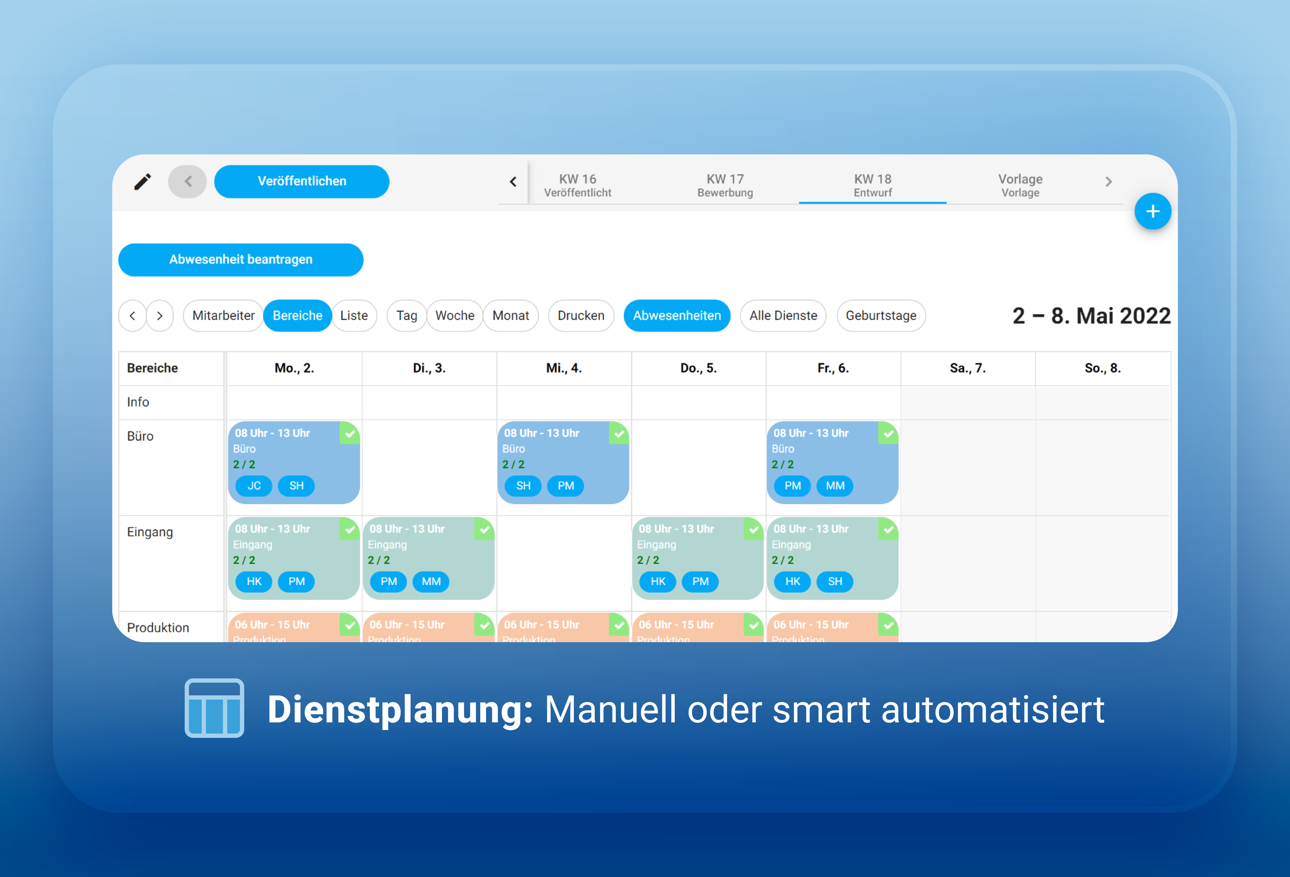The width and height of the screenshot is (1290, 877).
Task: Click the gray back arrow button
Action: [x=188, y=181]
